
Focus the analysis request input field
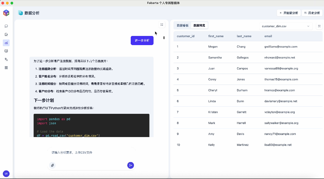(x=91, y=153)
